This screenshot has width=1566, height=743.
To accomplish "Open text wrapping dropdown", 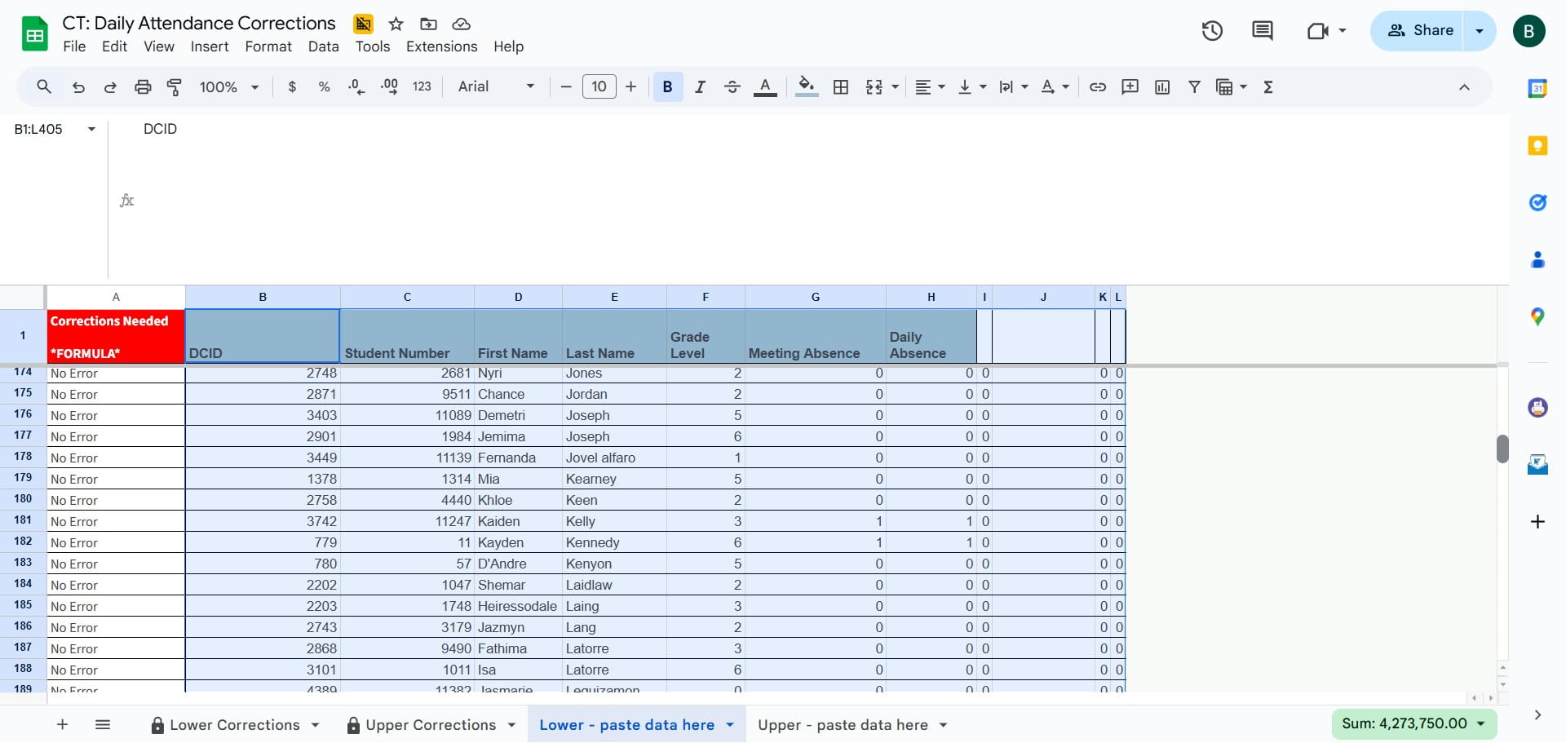I will pyautogui.click(x=1014, y=86).
